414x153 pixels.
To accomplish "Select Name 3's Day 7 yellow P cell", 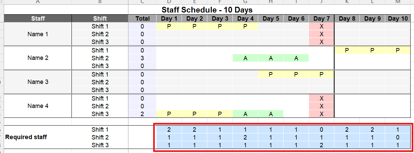I will tap(322, 74).
